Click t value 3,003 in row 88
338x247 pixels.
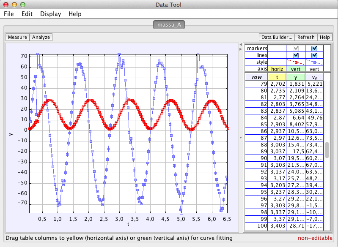[x=277, y=145]
